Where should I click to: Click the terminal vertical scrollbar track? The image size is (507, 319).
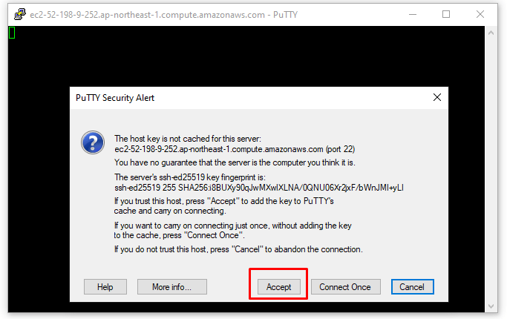coord(491,169)
